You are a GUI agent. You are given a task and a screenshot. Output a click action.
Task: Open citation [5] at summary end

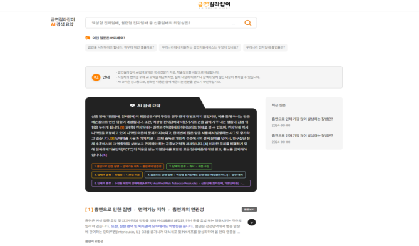click(x=105, y=155)
